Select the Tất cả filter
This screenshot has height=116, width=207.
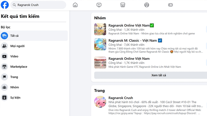(34, 36)
